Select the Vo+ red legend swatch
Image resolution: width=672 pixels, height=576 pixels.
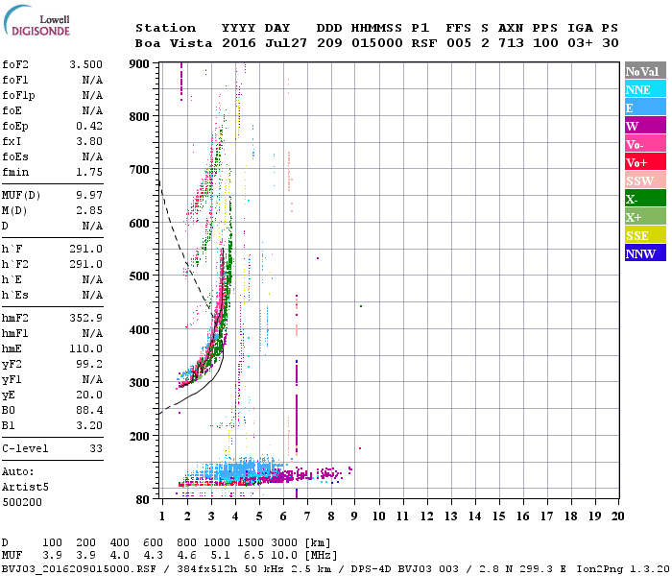pyautogui.click(x=645, y=162)
